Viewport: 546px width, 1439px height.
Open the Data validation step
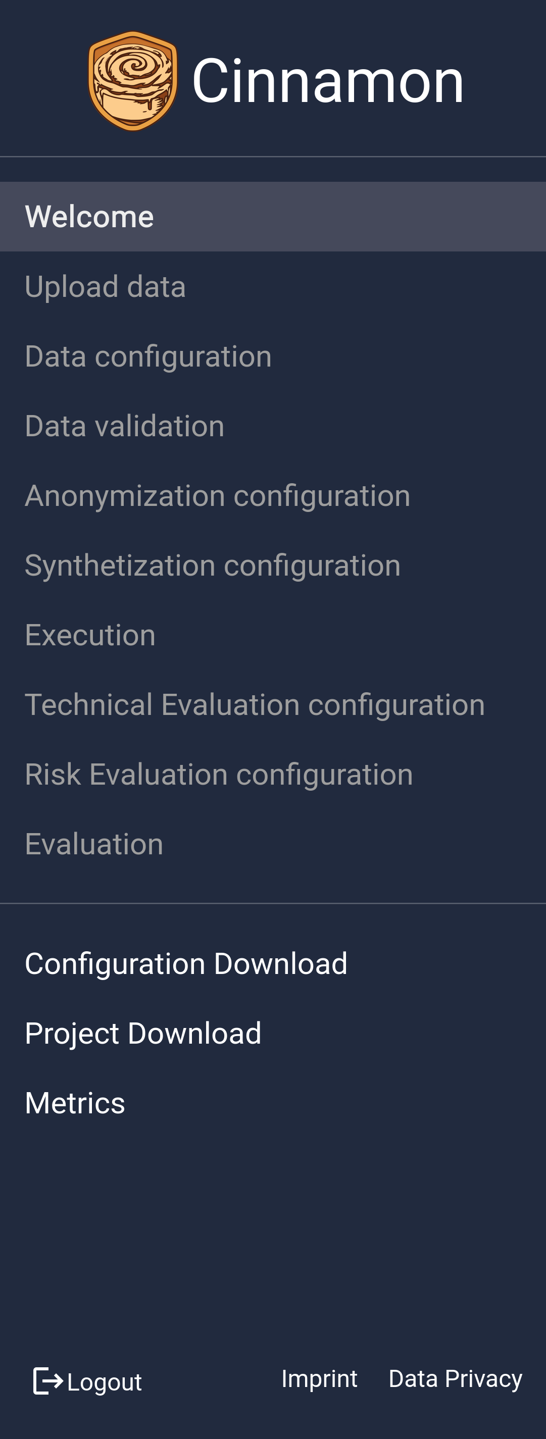pyautogui.click(x=125, y=426)
